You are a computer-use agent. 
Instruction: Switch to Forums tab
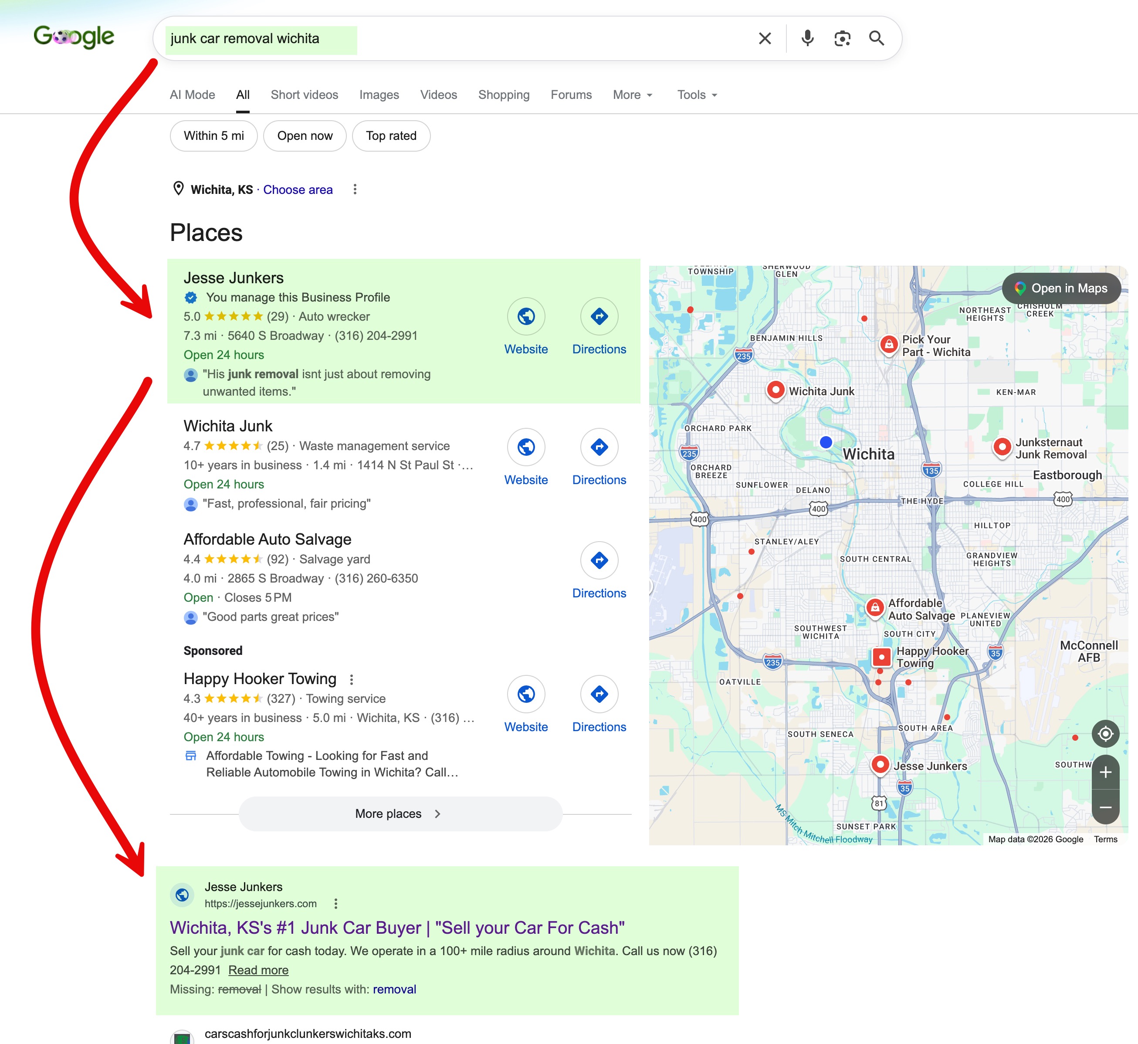(571, 95)
